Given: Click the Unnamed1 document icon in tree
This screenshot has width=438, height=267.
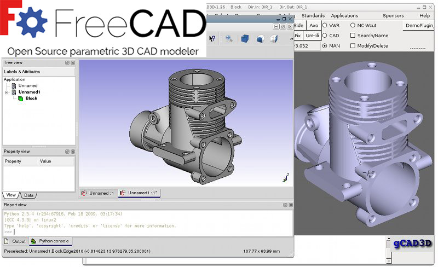Looking at the screenshot, I should click(x=14, y=92).
